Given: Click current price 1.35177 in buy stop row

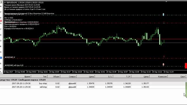Looking at the screenshot, I should pyautogui.click(x=145, y=83).
